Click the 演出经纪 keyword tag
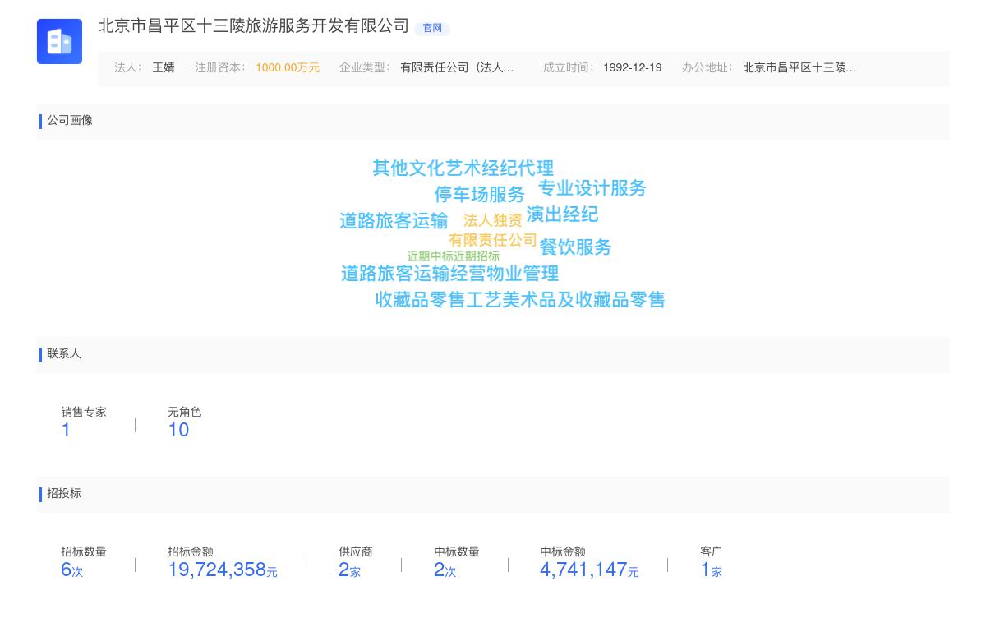 [562, 214]
